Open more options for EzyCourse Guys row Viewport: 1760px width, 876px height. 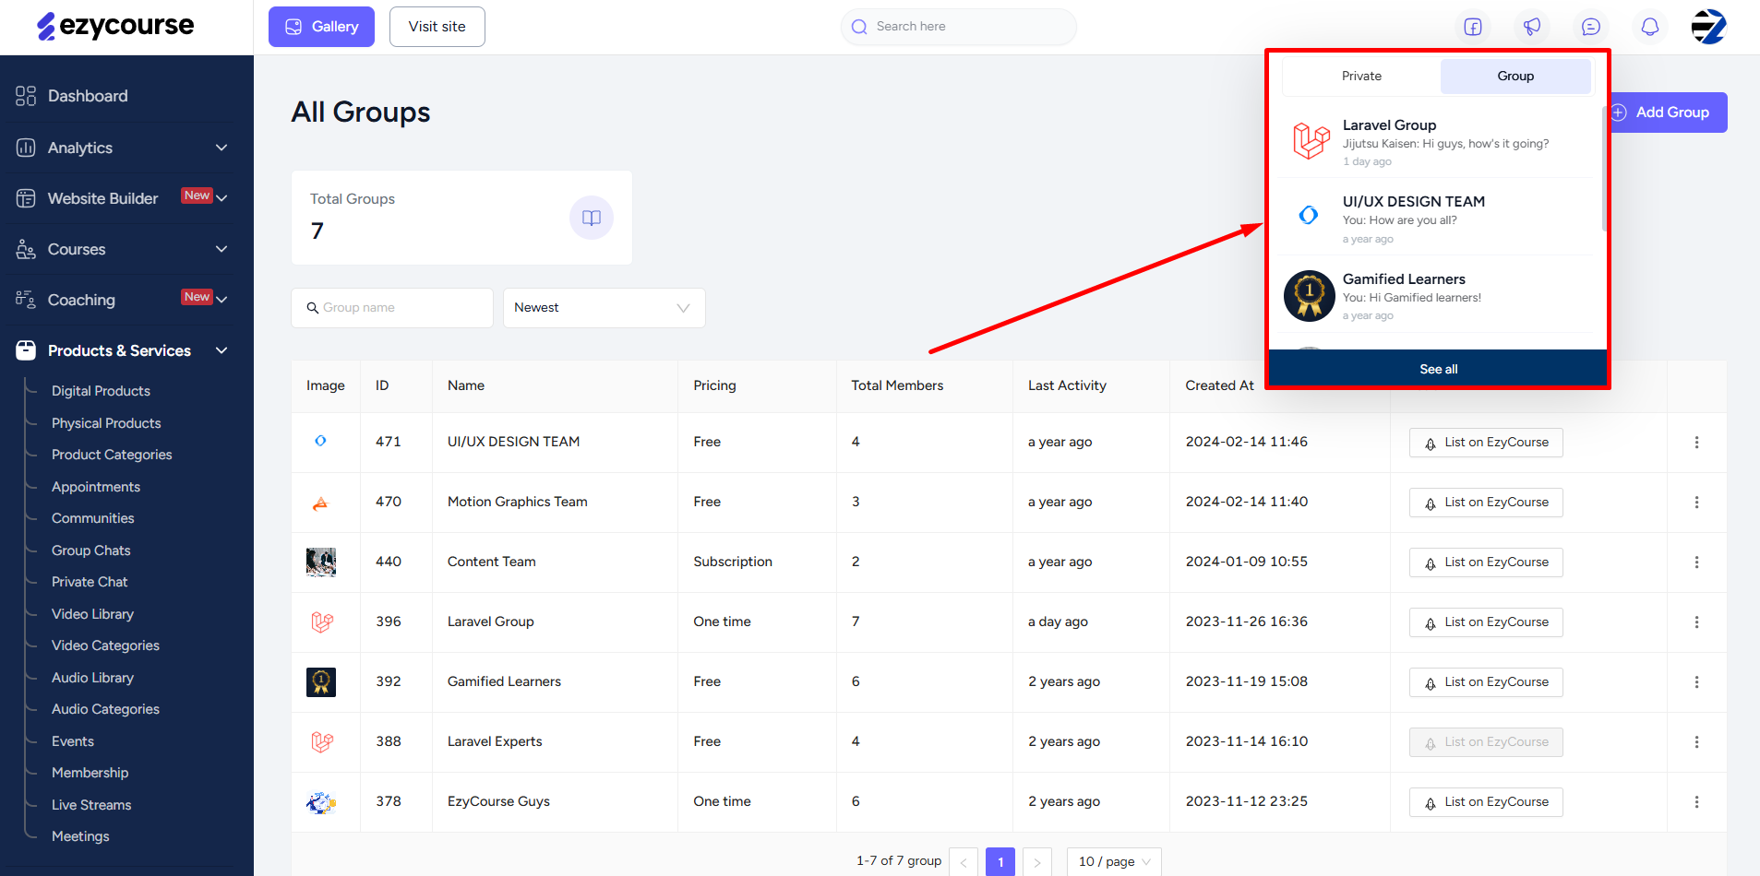pos(1696,802)
